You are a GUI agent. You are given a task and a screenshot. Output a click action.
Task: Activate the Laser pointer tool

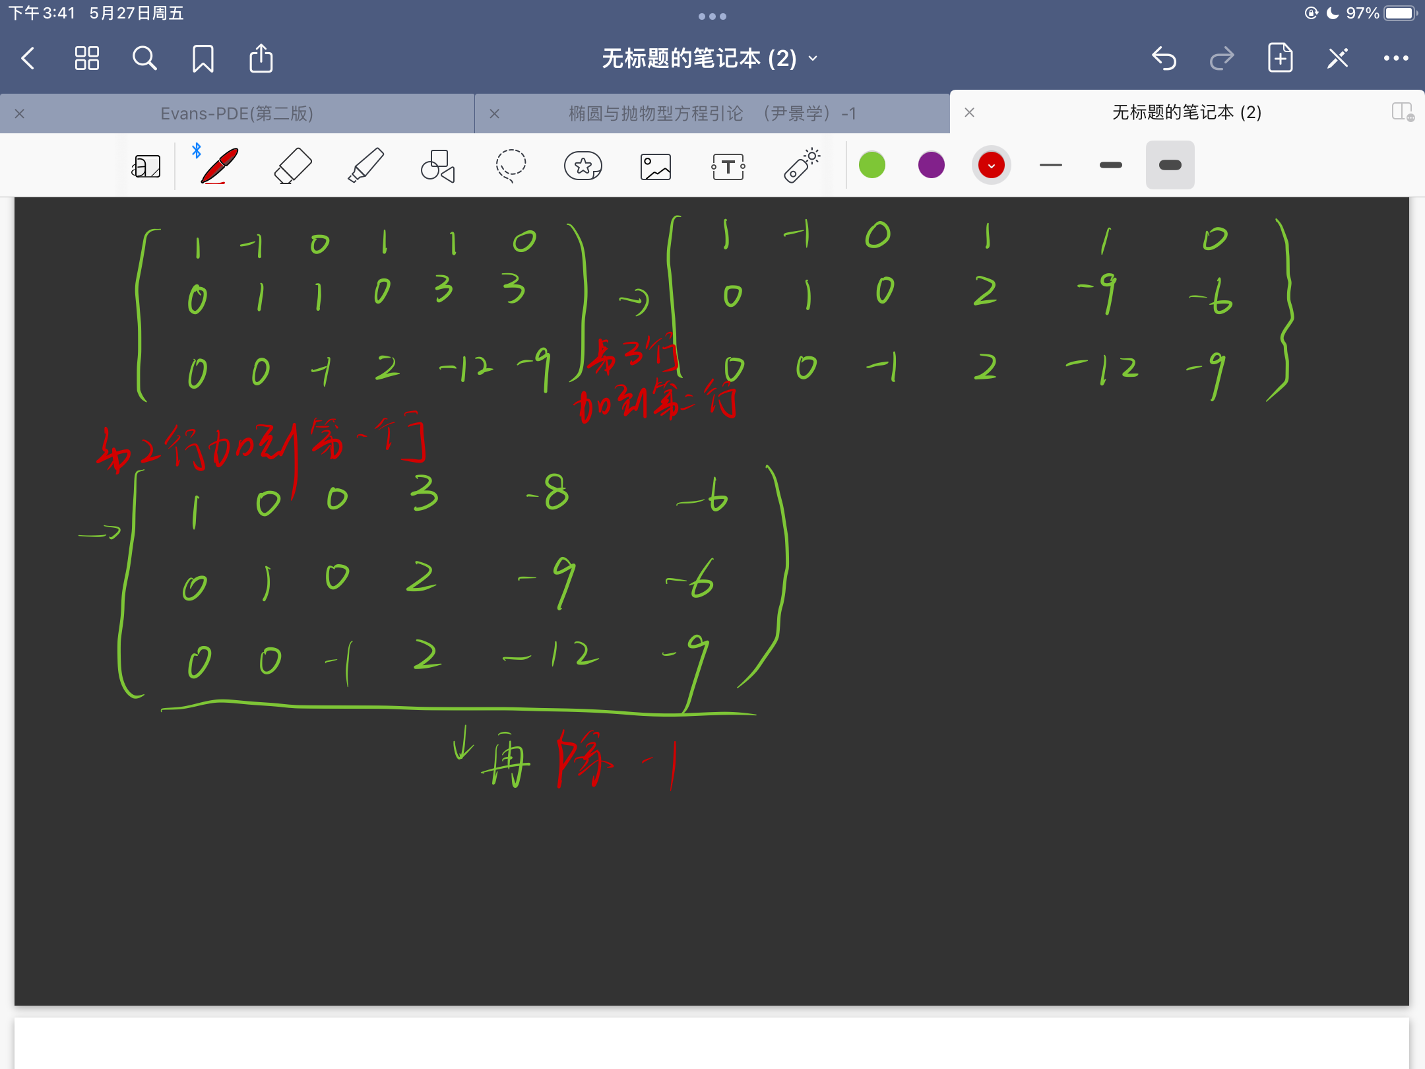pyautogui.click(x=801, y=165)
